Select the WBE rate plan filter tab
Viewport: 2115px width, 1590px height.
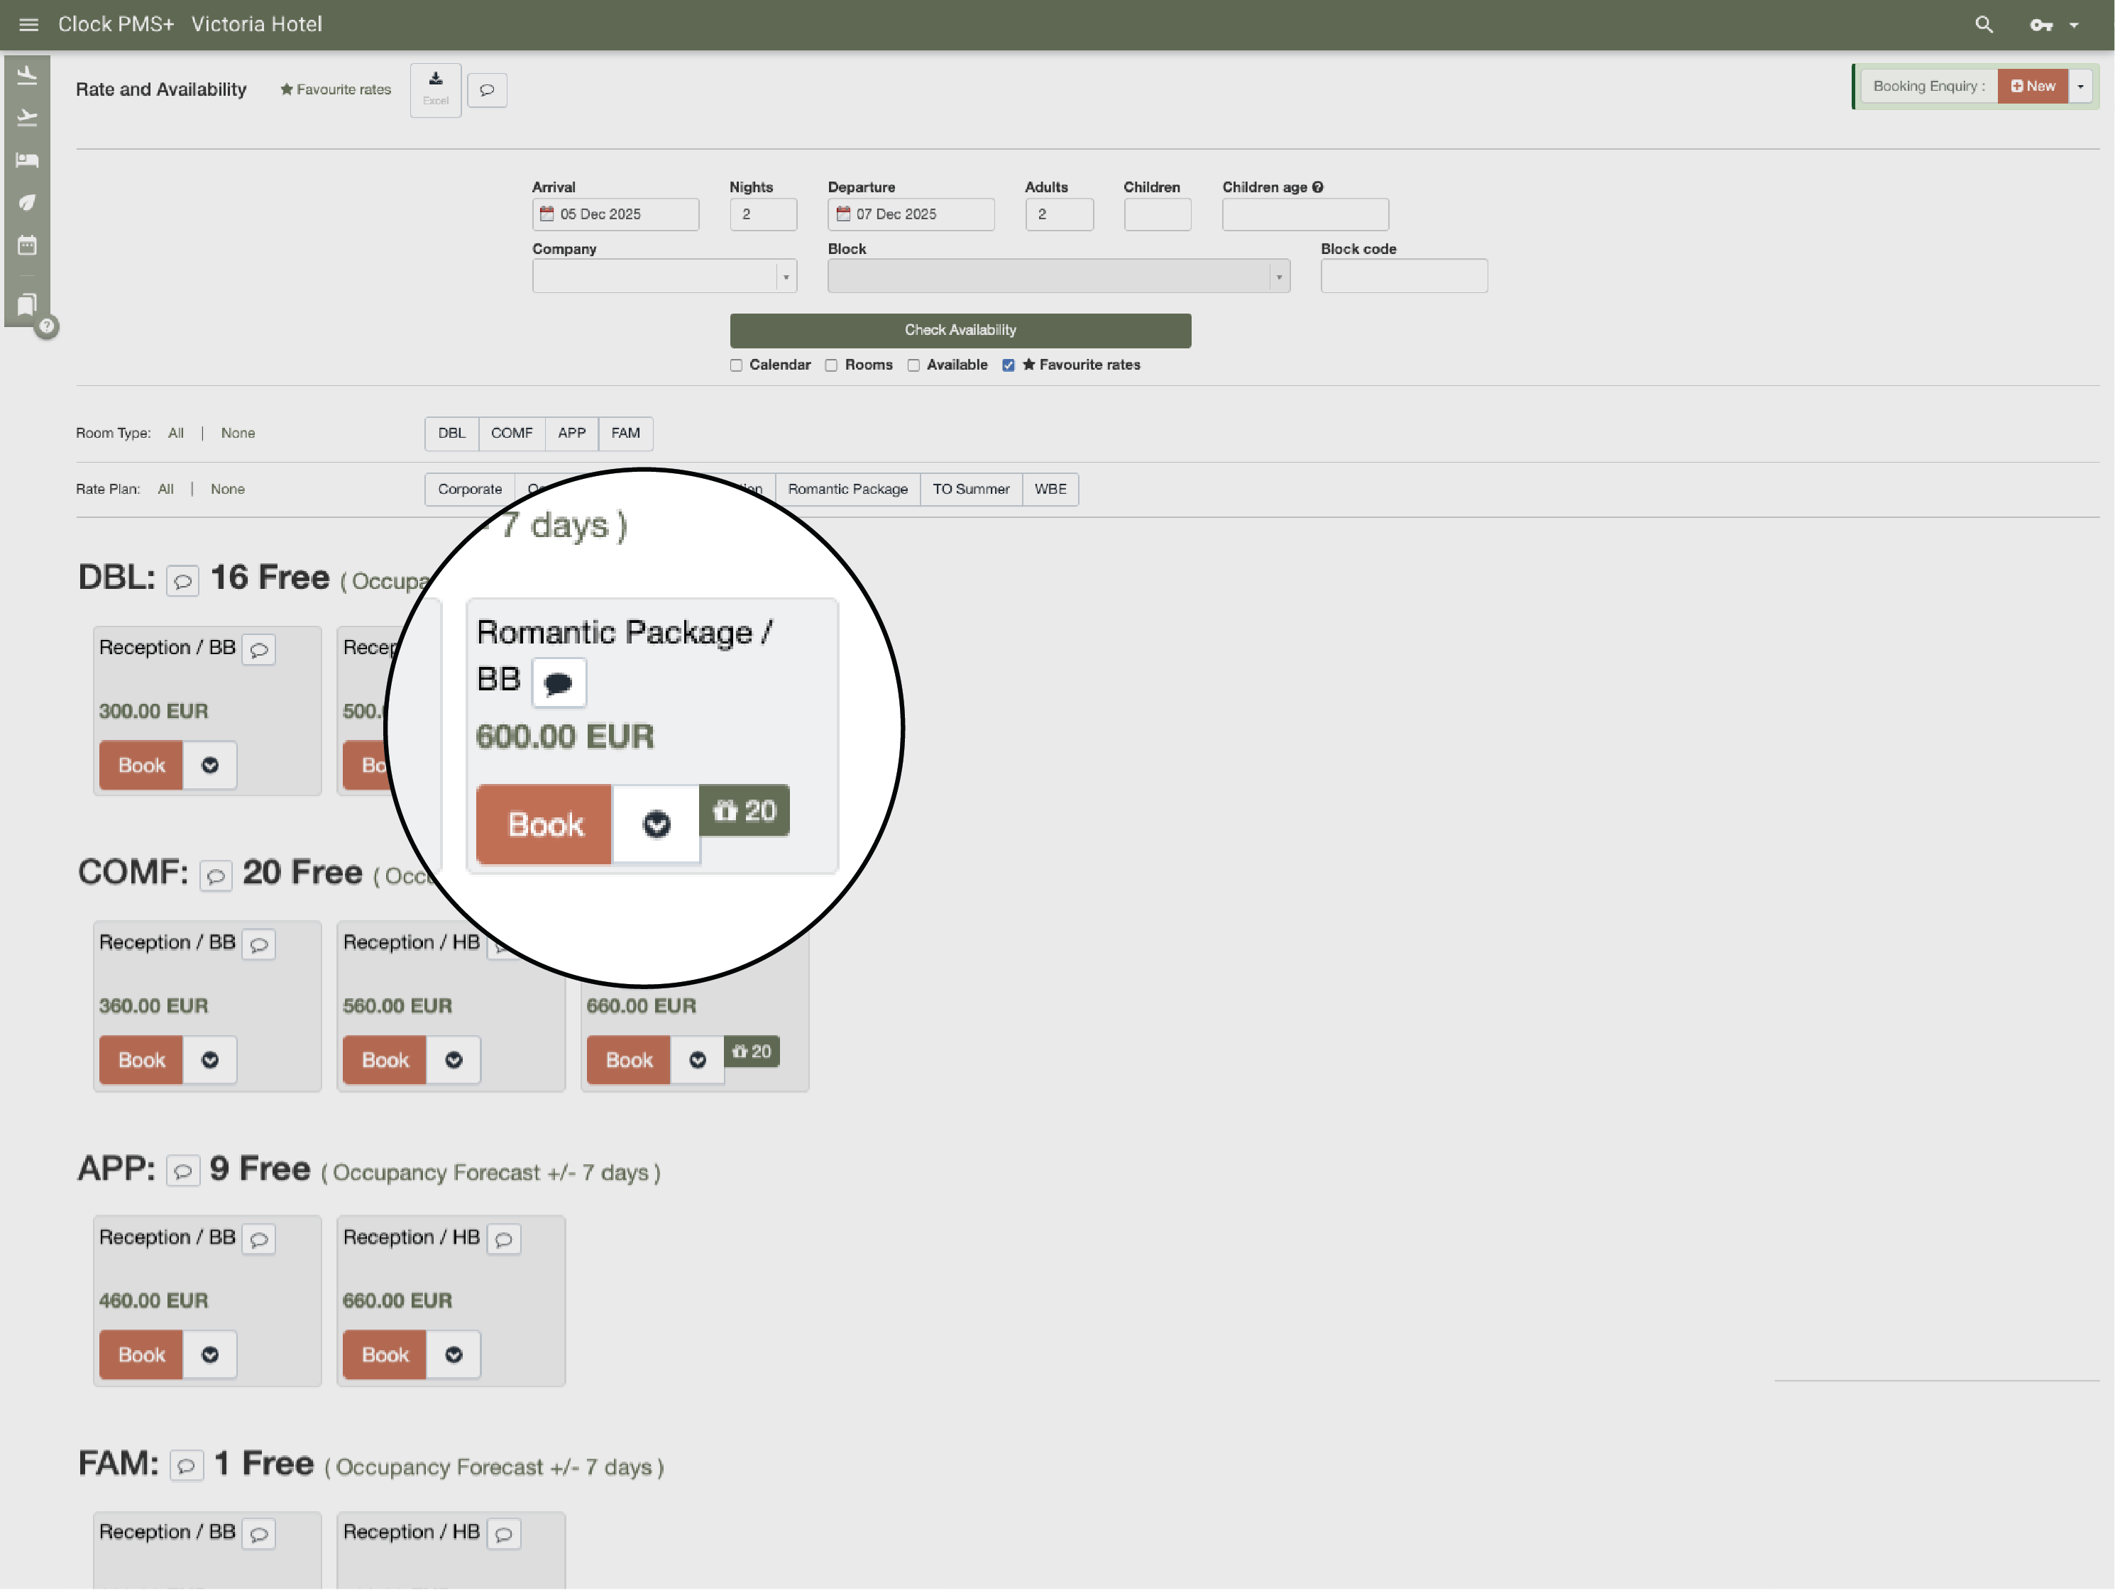(x=1050, y=489)
